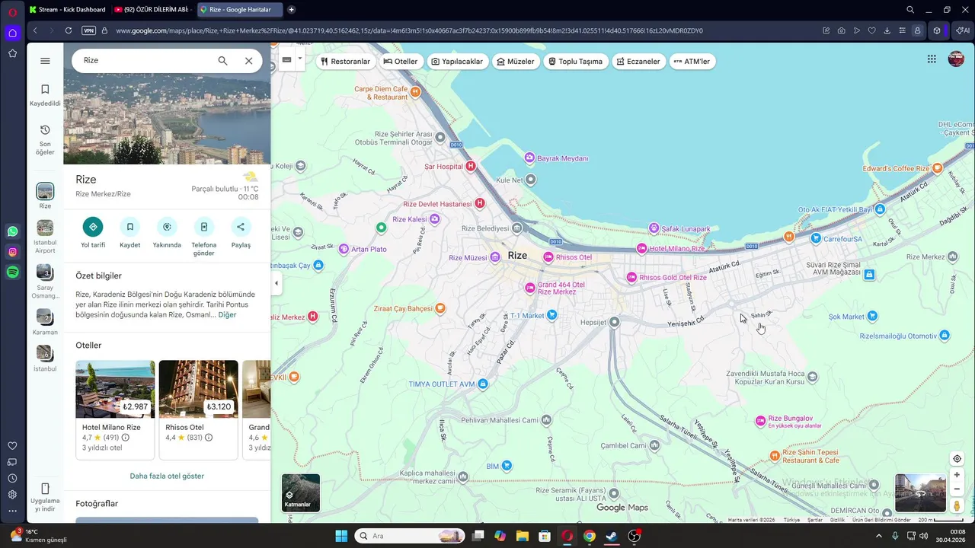Expand description with Diğer link
Image resolution: width=975 pixels, height=548 pixels.
(x=227, y=314)
